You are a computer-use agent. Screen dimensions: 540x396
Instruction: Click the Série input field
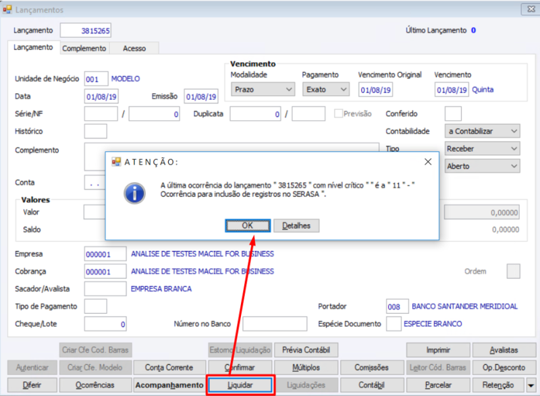click(x=101, y=114)
